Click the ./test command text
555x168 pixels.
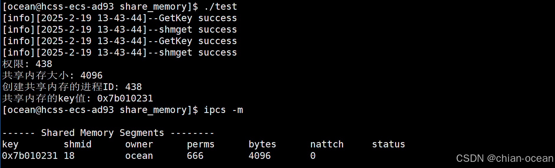pos(220,7)
